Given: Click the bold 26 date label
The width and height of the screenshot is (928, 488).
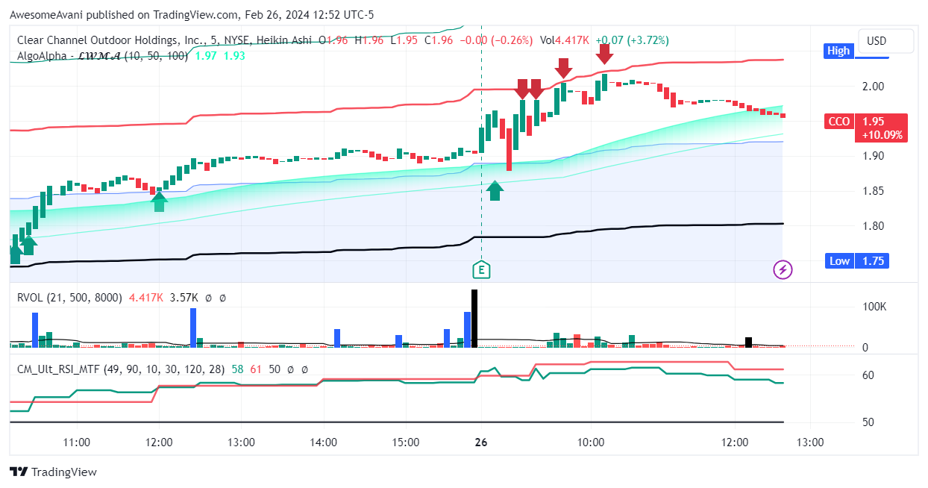Looking at the screenshot, I should pos(481,442).
